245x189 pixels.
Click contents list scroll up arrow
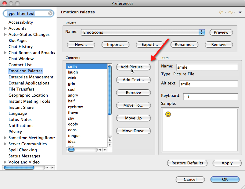110,140
